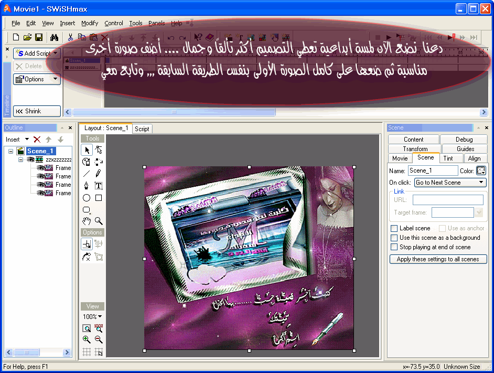
Task: Open the File menu
Action: pos(16,23)
